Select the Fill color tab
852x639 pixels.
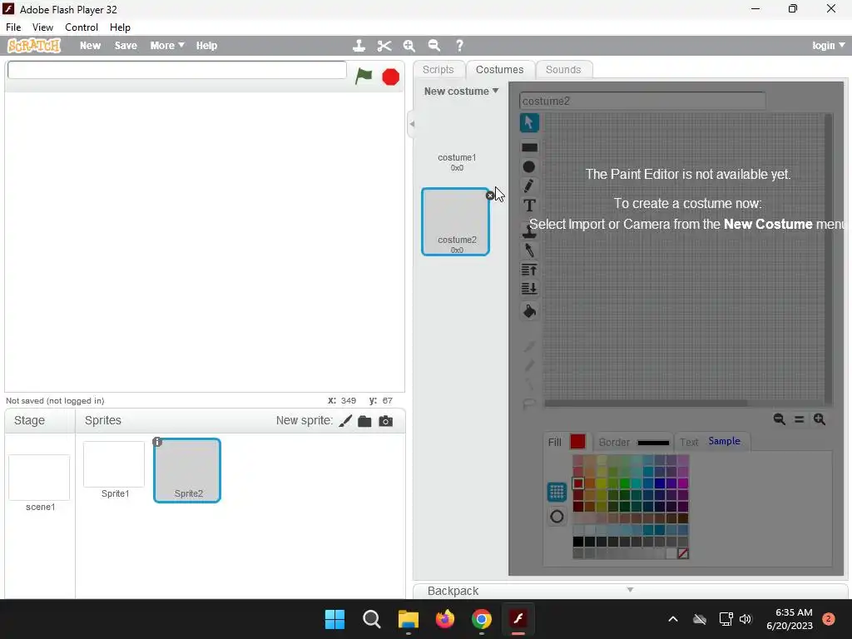pos(567,442)
